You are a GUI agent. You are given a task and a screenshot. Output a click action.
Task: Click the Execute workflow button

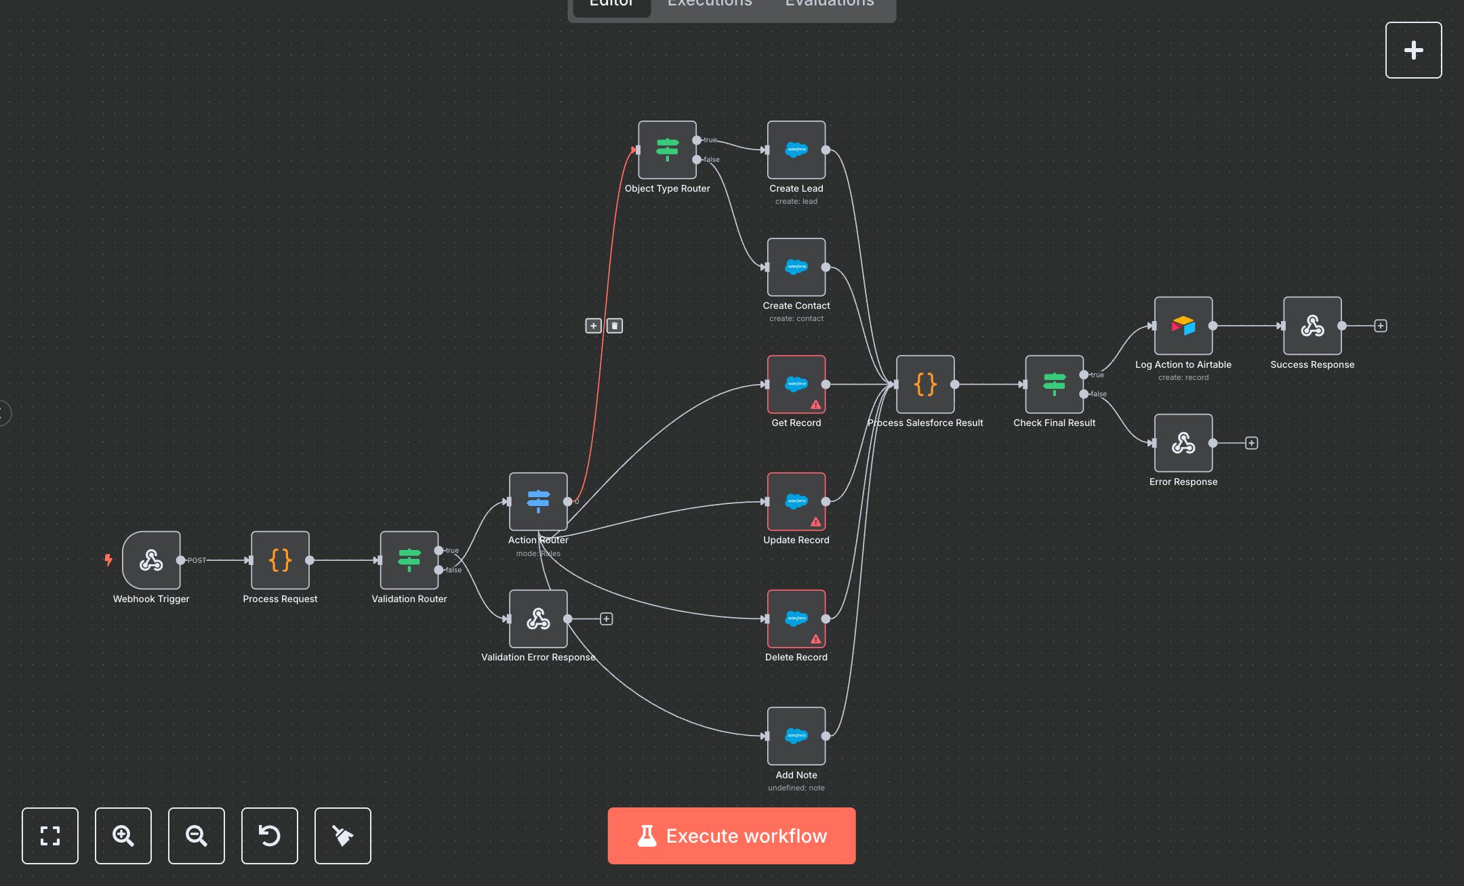coord(731,835)
